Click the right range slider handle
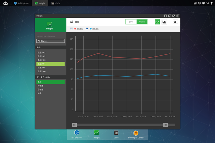 point(165,125)
